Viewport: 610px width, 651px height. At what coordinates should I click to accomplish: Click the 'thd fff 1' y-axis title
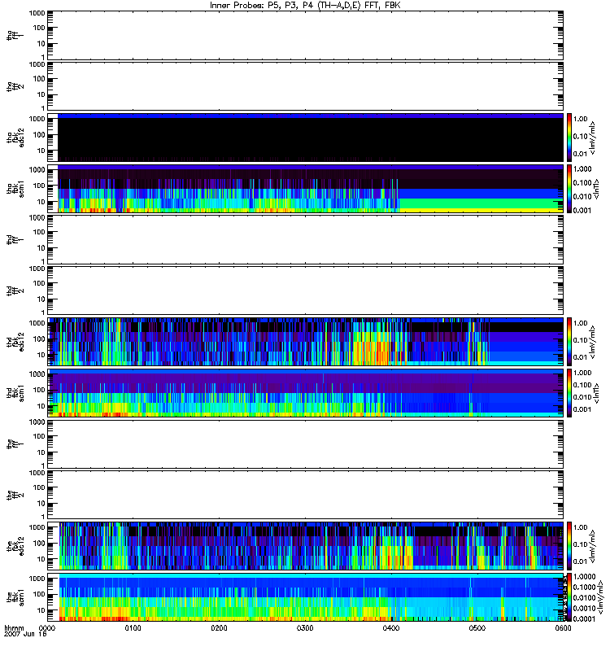point(15,239)
